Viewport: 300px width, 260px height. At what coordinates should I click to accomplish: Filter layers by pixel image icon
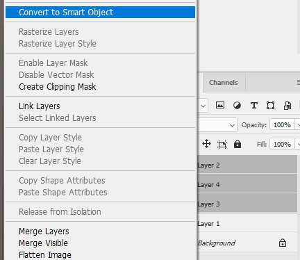click(220, 106)
